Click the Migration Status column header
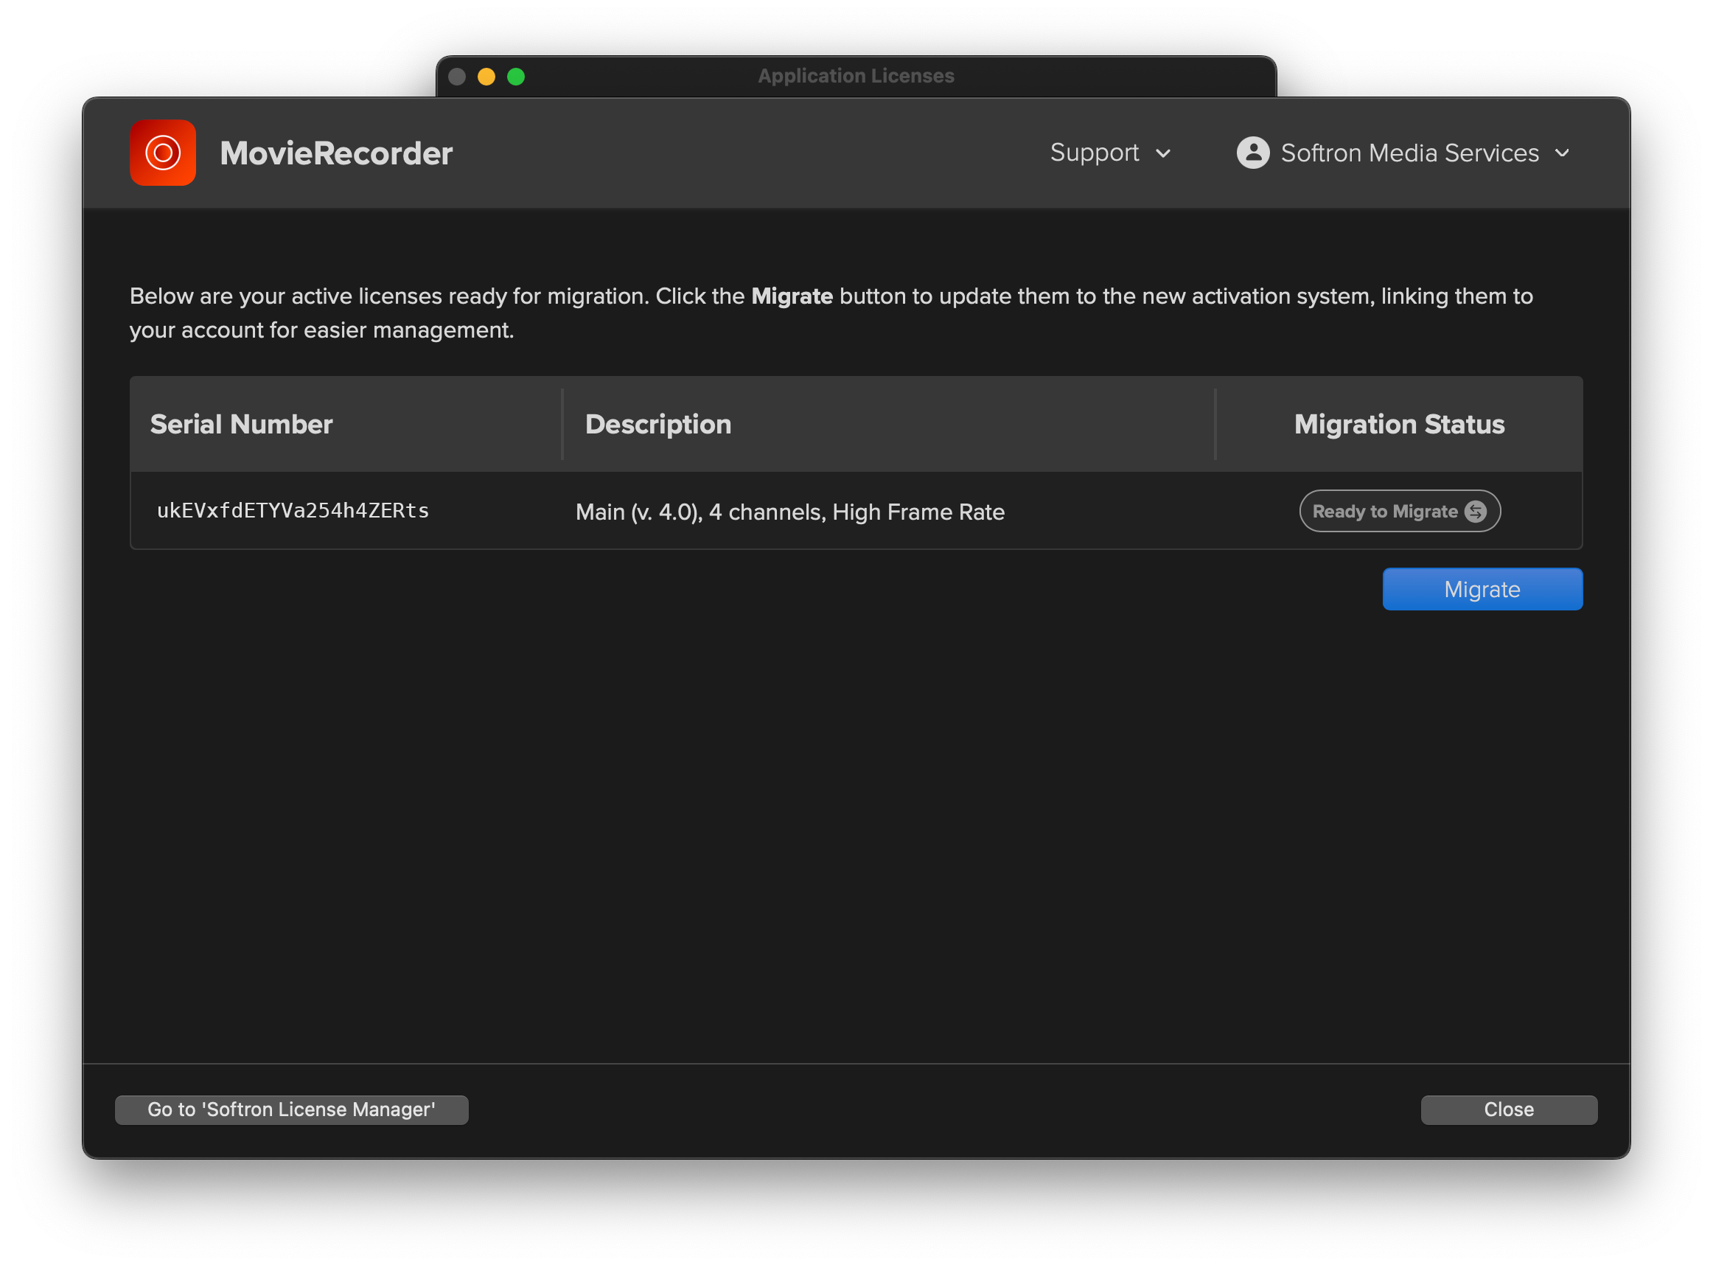This screenshot has height=1268, width=1713. click(1399, 425)
